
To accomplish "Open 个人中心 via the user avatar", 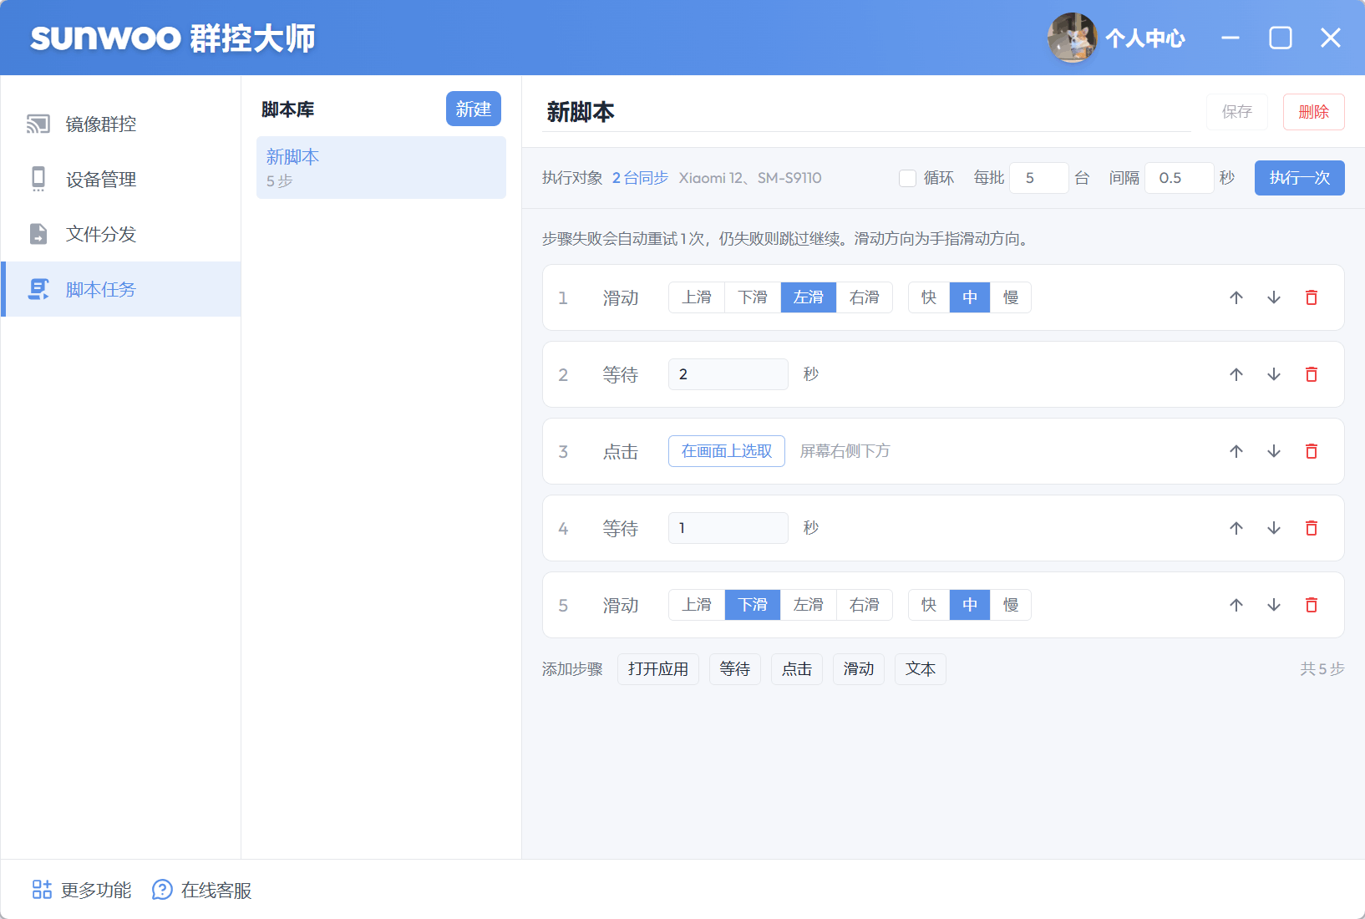I will point(1073,38).
